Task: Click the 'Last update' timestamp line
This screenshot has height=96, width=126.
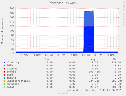Action: [94, 90]
